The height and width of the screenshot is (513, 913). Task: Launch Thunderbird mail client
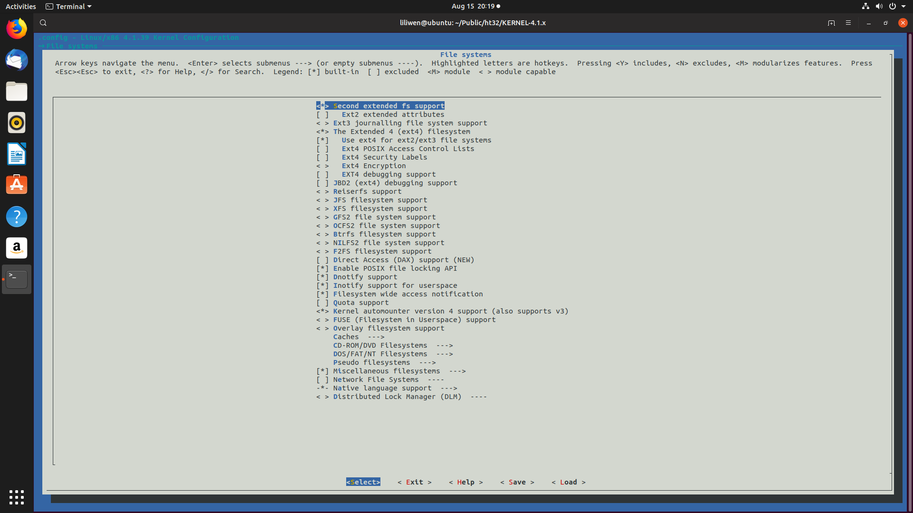(17, 60)
